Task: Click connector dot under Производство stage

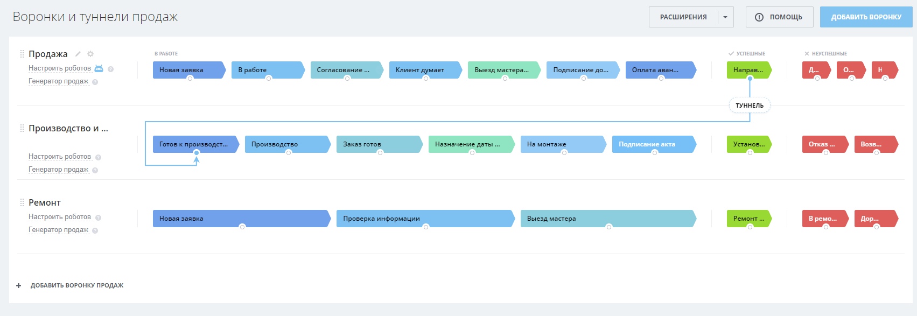Action: pos(289,153)
